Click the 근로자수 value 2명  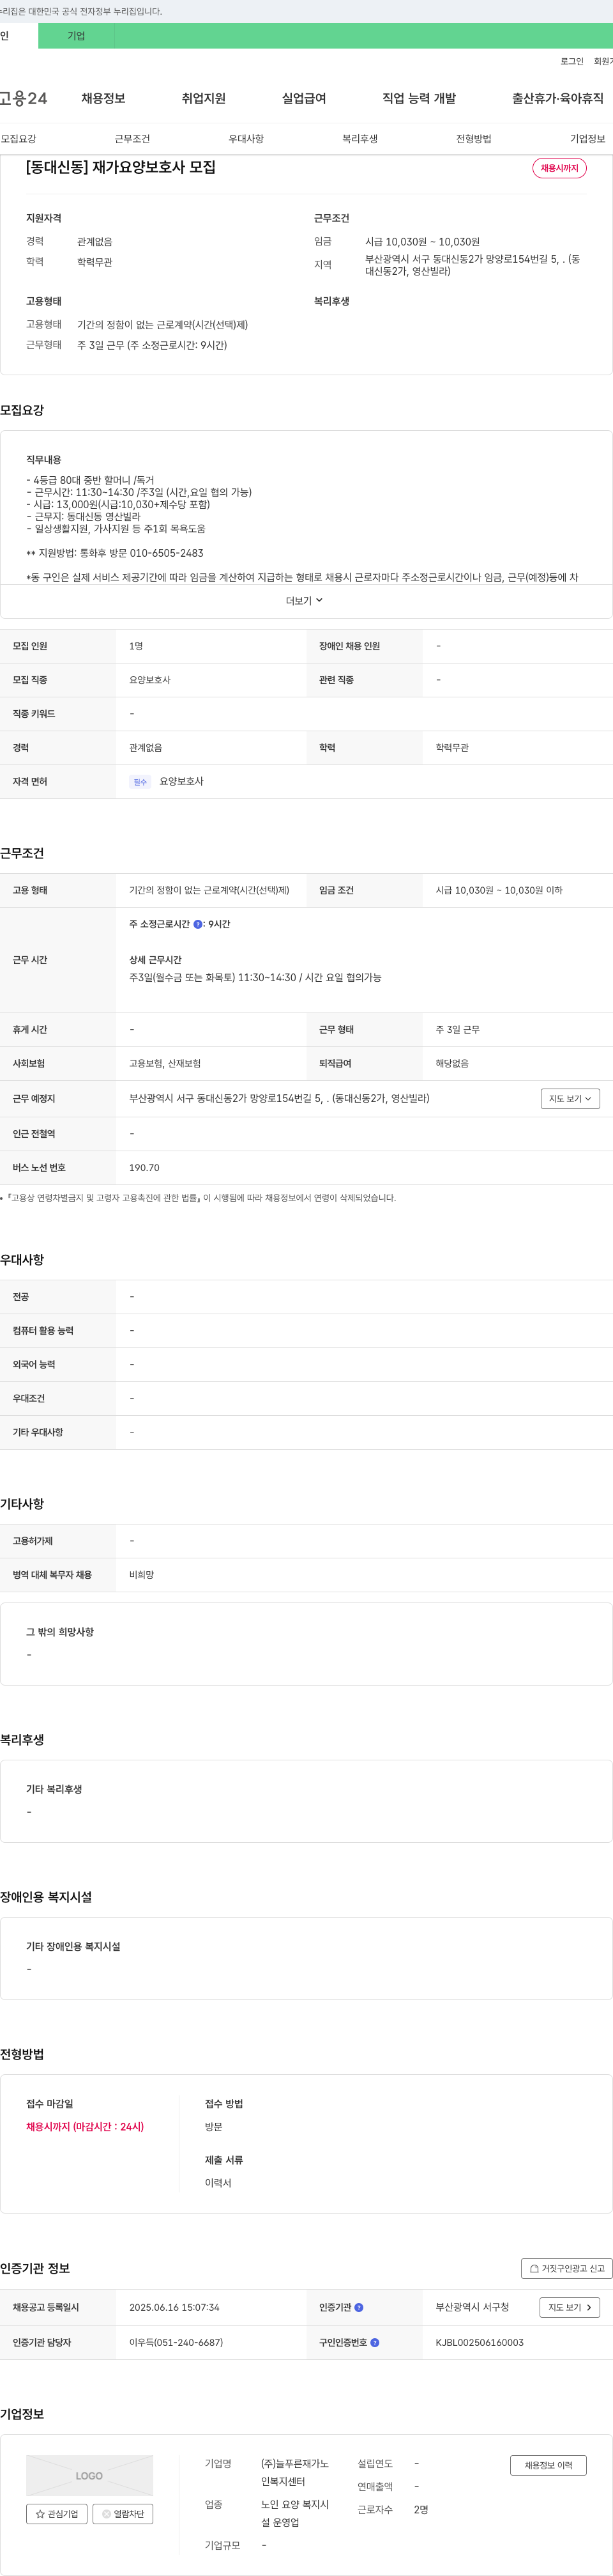point(421,2509)
